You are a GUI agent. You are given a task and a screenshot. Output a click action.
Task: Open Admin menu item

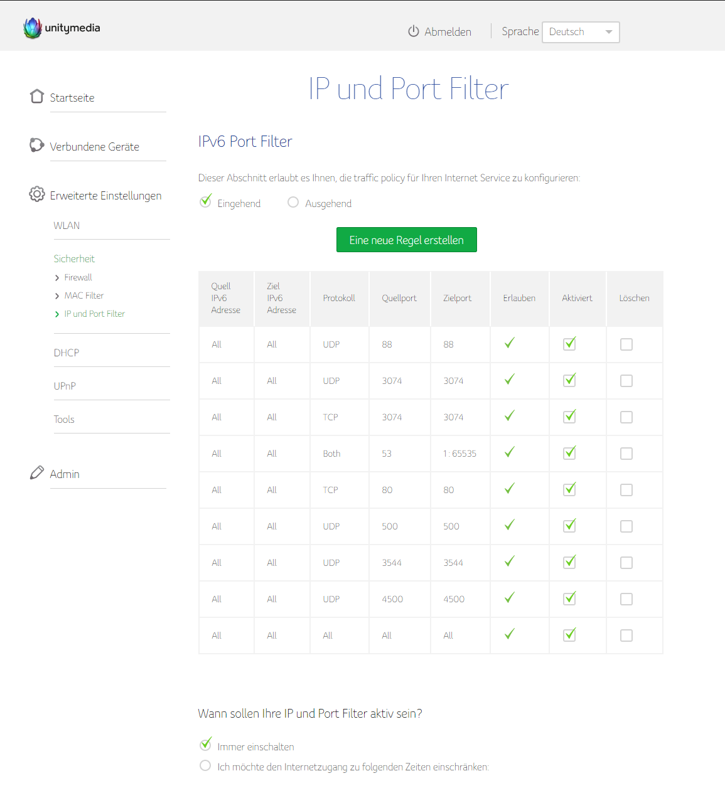click(x=65, y=474)
